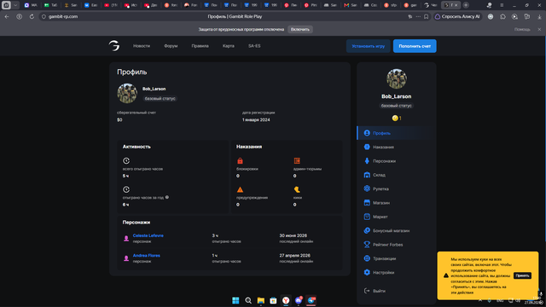Image resolution: width=546 pixels, height=307 pixels.
Task: Open the Celeste Lefevre character link
Action: click(x=148, y=235)
